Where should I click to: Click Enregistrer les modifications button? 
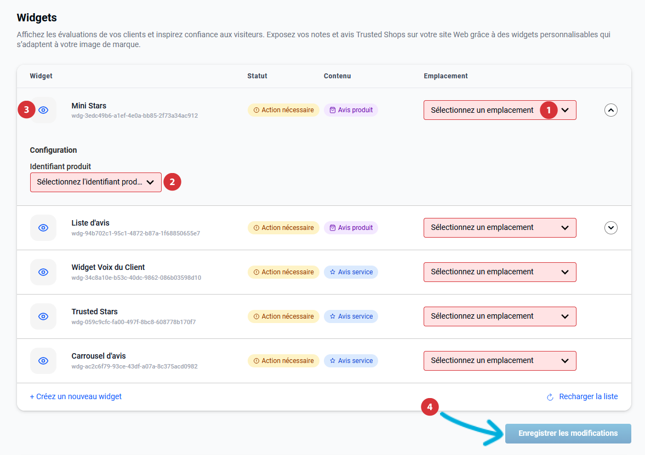[x=567, y=433]
